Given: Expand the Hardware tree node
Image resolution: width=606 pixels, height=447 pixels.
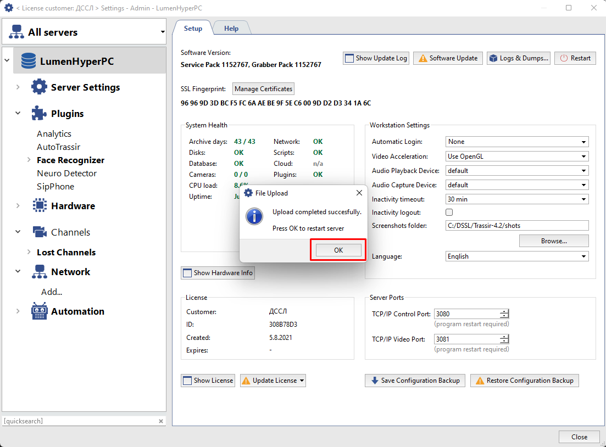Looking at the screenshot, I should click(18, 205).
